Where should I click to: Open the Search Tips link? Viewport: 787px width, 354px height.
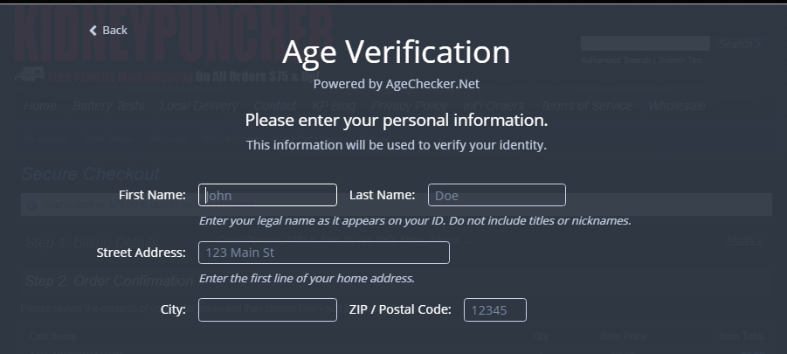[680, 60]
